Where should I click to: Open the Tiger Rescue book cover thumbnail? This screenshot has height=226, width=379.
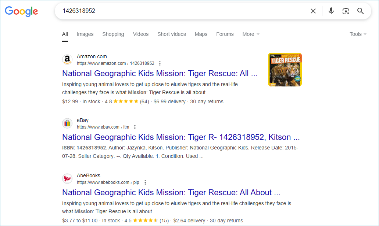click(285, 70)
